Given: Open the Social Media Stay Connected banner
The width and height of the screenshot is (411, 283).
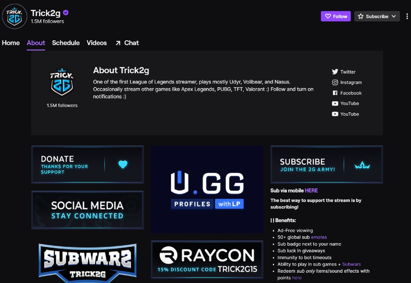Looking at the screenshot, I should 87,210.
